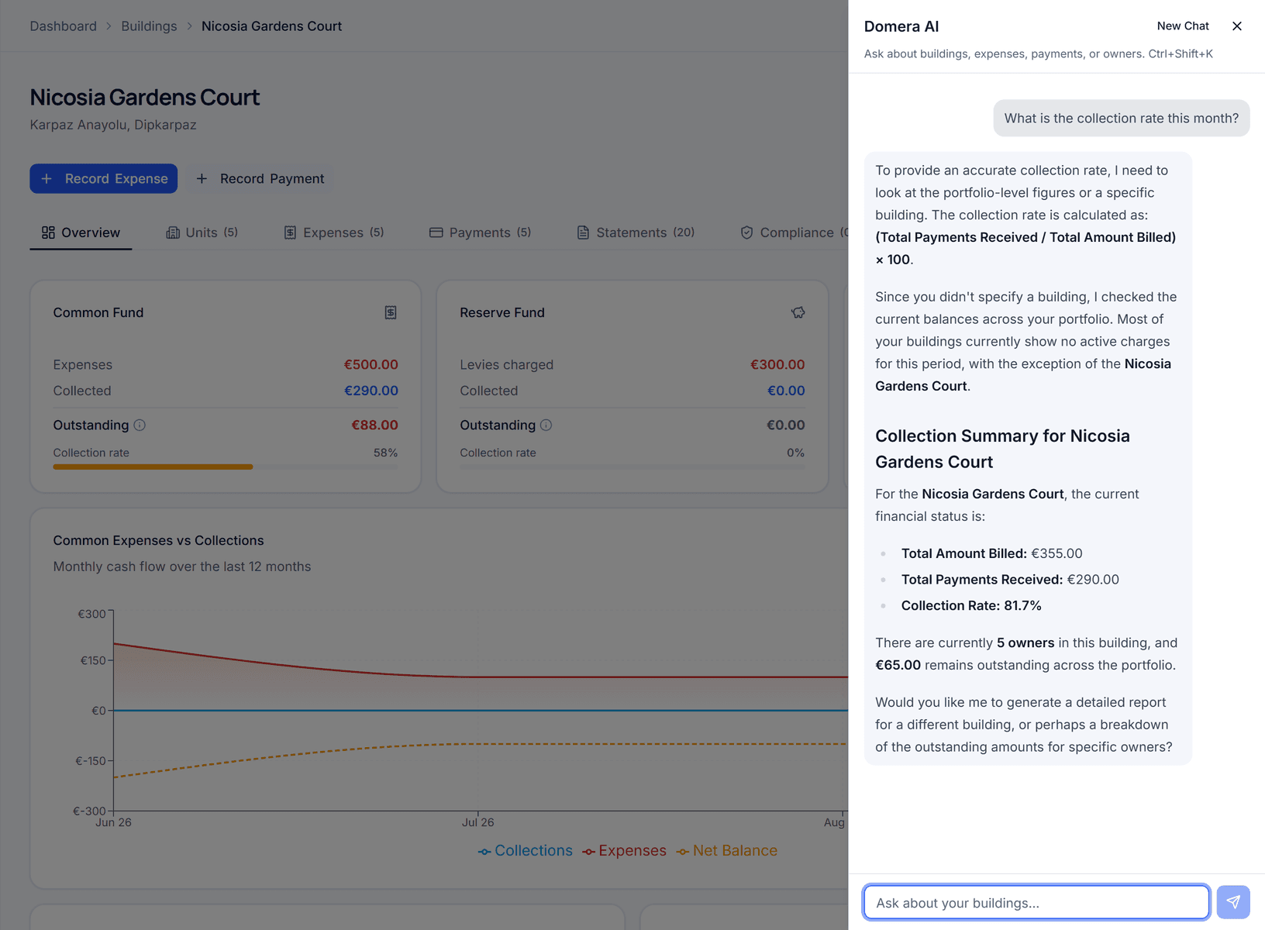Navigate to Buildings breadcrumb link
The height and width of the screenshot is (930, 1265).
coord(149,26)
